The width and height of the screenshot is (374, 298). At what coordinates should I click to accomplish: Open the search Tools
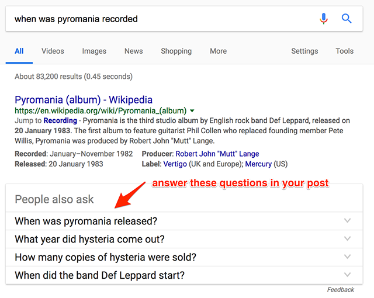pyautogui.click(x=344, y=51)
